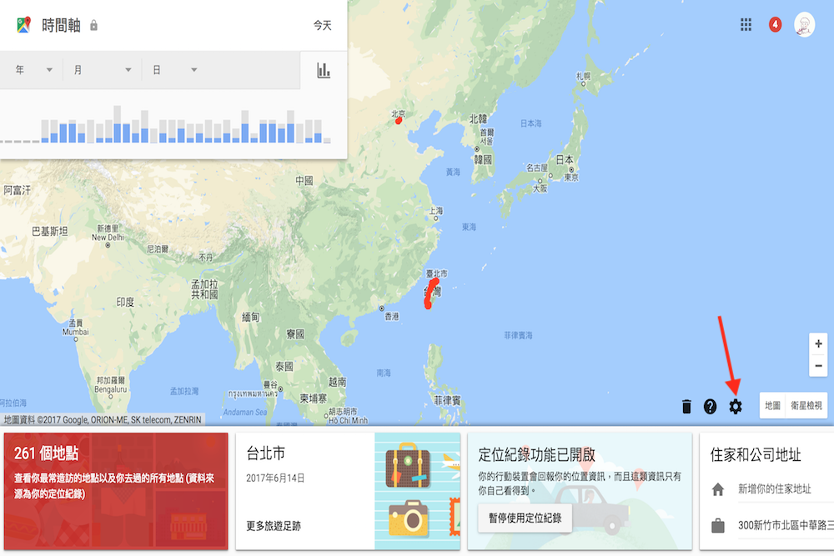
Task: Click the settings gear icon
Action: (735, 406)
